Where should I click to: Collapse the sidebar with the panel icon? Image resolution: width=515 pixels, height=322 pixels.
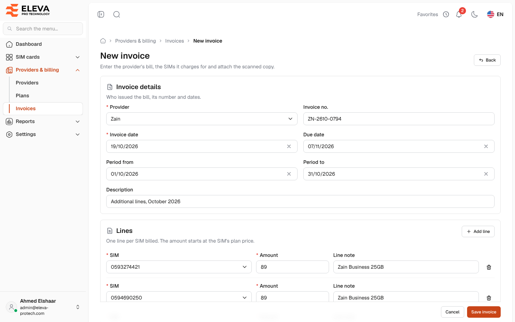101,14
